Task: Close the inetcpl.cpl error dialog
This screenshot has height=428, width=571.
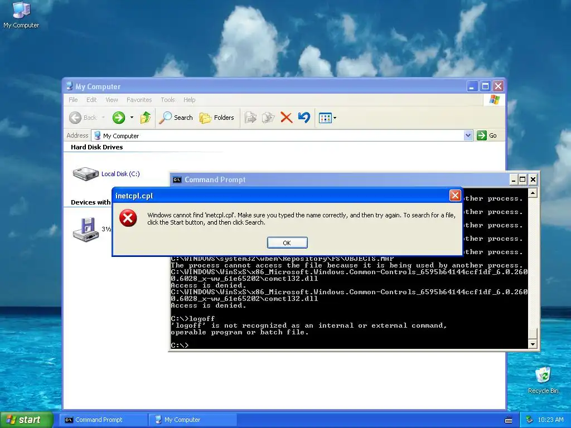Action: point(455,196)
